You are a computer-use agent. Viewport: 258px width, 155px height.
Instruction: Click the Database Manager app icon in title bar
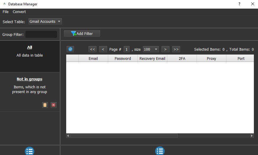(4, 4)
